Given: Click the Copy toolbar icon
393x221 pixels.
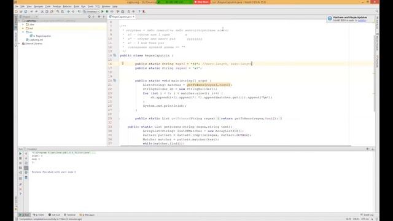Looking at the screenshot, I should [47, 12].
